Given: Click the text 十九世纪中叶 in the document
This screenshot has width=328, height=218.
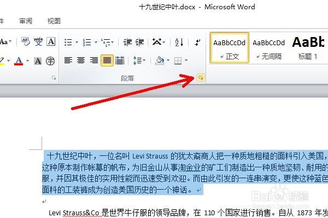Looking at the screenshot, I should coord(70,156).
